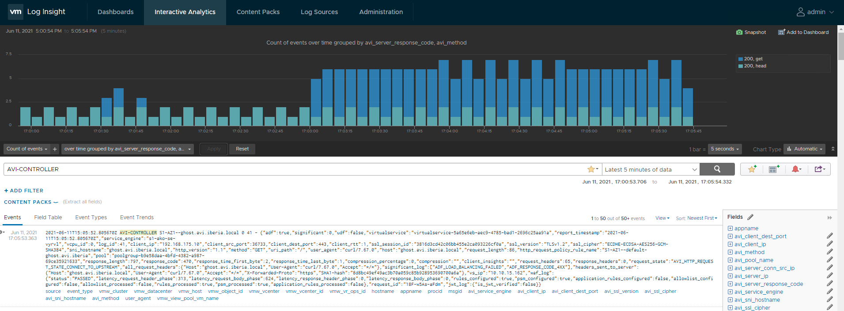
Task: Expand the avi_server_ip field
Action: pyautogui.click(x=730, y=276)
